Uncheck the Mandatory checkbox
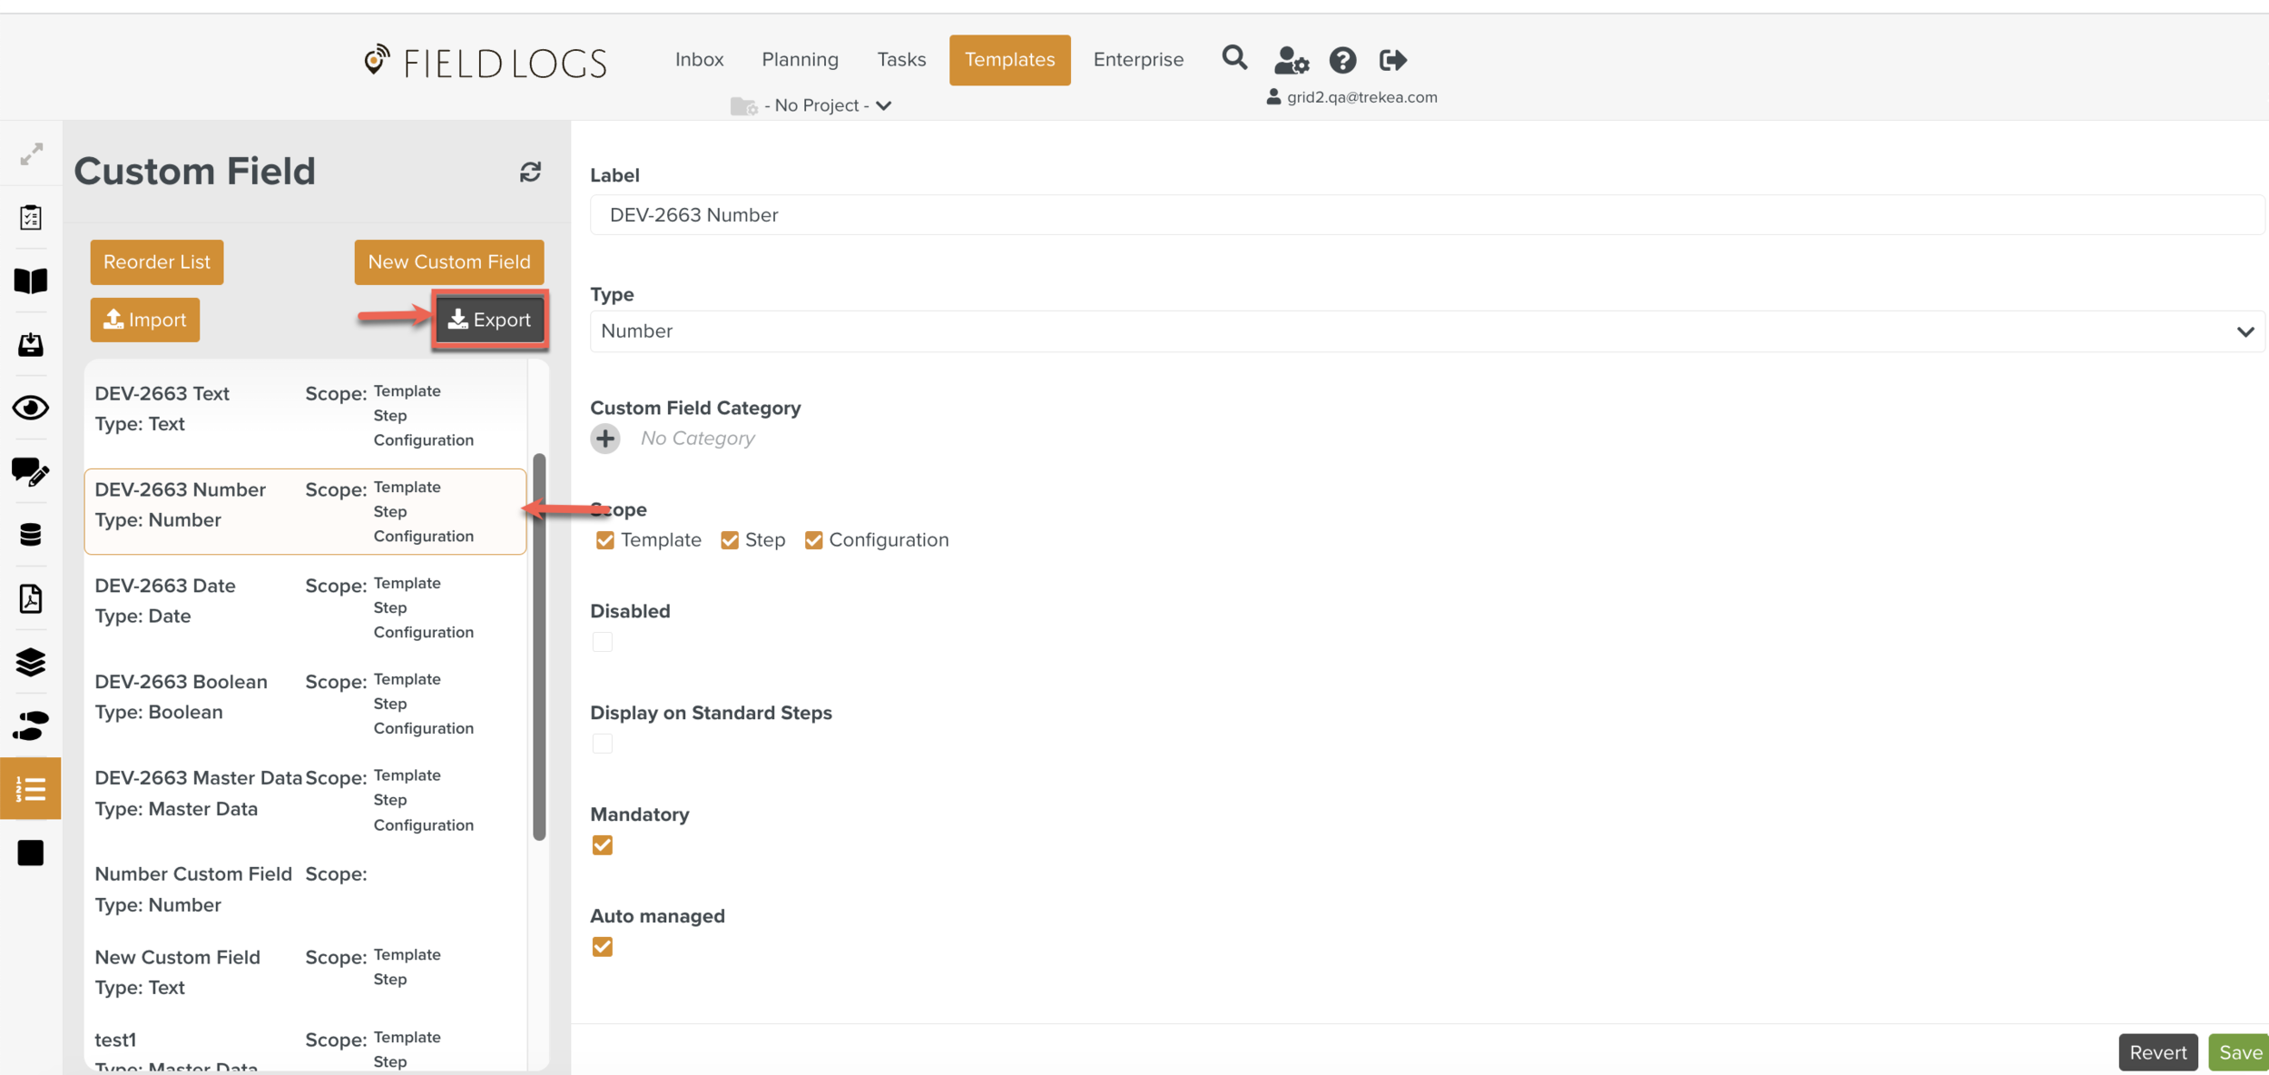Screen dimensions: 2269x1075 coord(603,845)
